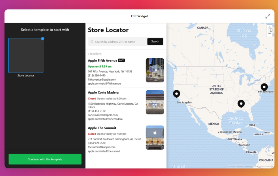Screen dimensions: 278x176
Task: Click the map pin near the Gulf coast
Action: click(x=241, y=104)
